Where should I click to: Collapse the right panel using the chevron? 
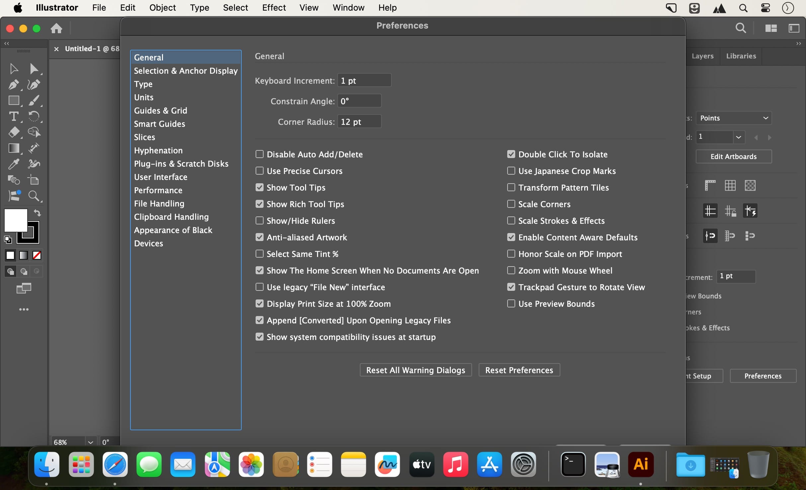pyautogui.click(x=798, y=43)
